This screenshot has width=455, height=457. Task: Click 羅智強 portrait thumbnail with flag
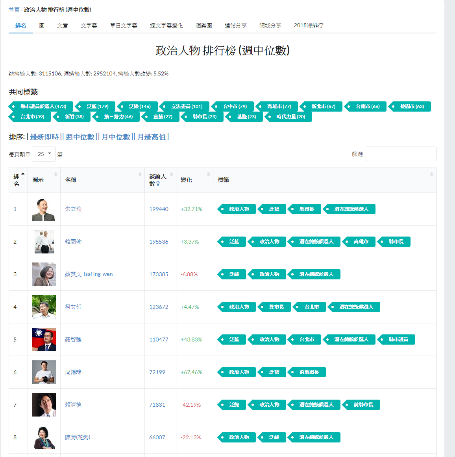coord(44,340)
